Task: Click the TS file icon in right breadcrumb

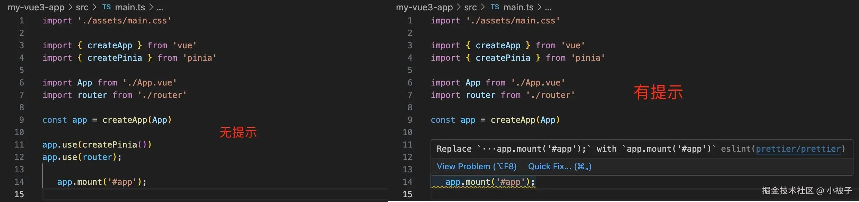Action: (x=495, y=7)
